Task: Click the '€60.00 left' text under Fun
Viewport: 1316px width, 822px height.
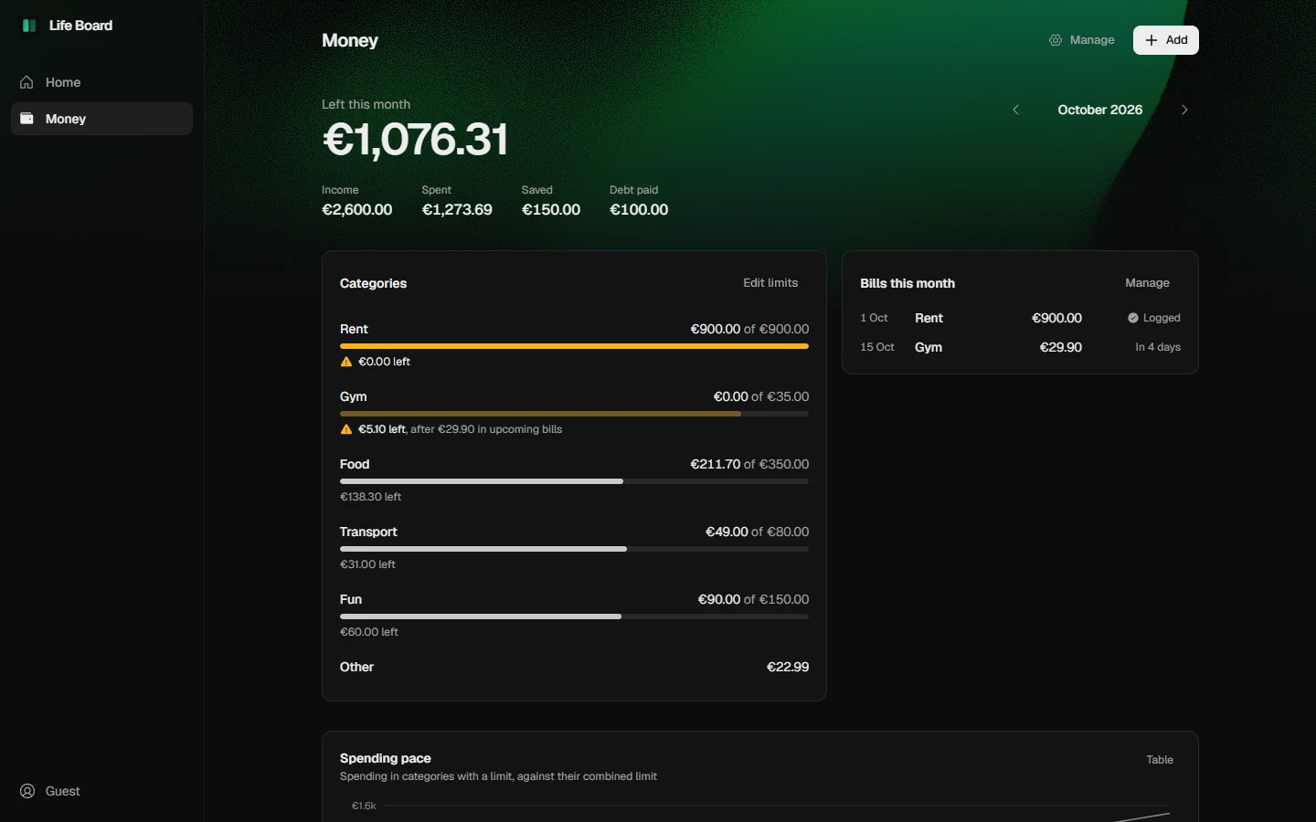Action: tap(368, 632)
